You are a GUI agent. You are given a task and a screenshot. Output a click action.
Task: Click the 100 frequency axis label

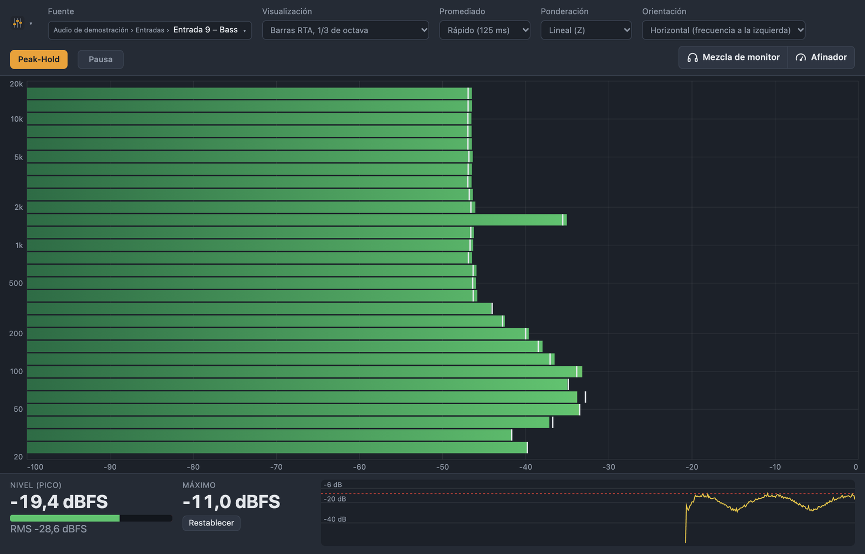[16, 371]
